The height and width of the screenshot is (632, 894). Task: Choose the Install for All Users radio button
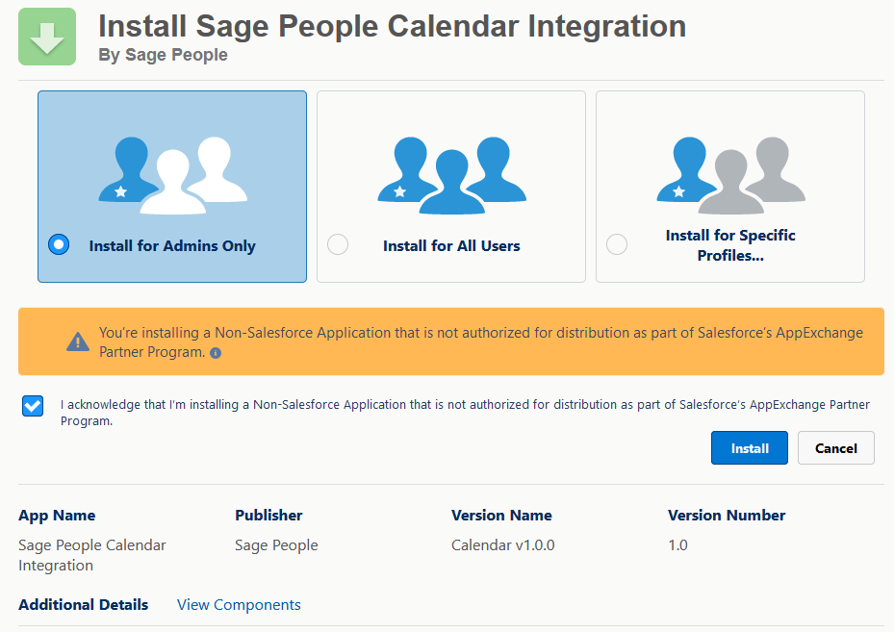pos(338,244)
